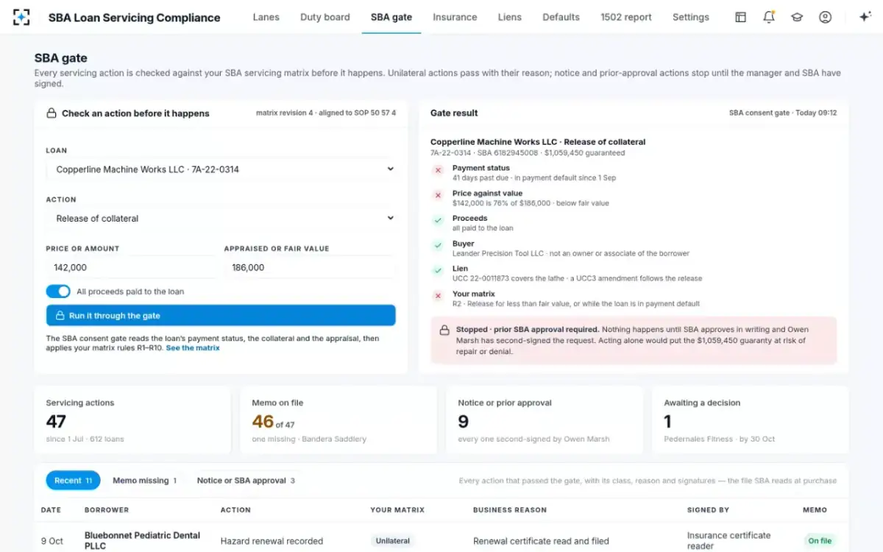Click the red X beside Price against value
Viewport: 883px width, 552px height.
point(438,195)
